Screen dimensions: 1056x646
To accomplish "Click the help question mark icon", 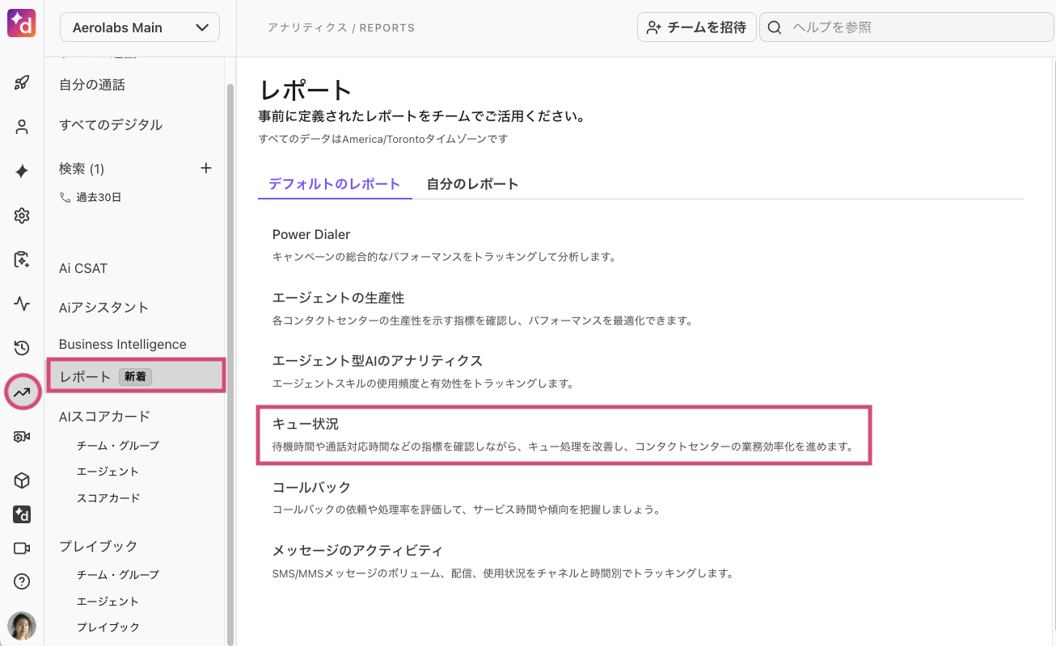I will click(x=22, y=580).
